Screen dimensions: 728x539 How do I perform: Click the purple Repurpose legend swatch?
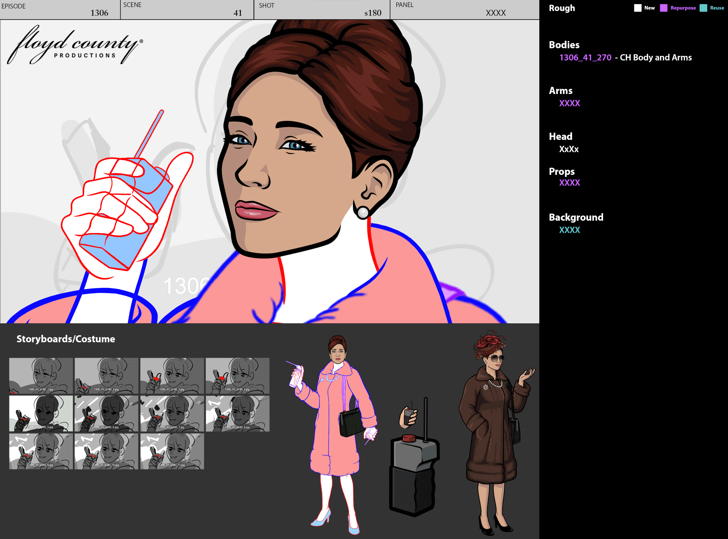(x=663, y=8)
